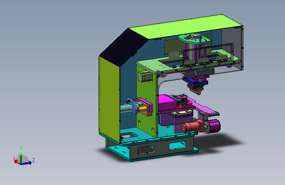Image resolution: width=285 pixels, height=185 pixels.
Task: Select the red motor at lower right
Action: pyautogui.click(x=192, y=126)
